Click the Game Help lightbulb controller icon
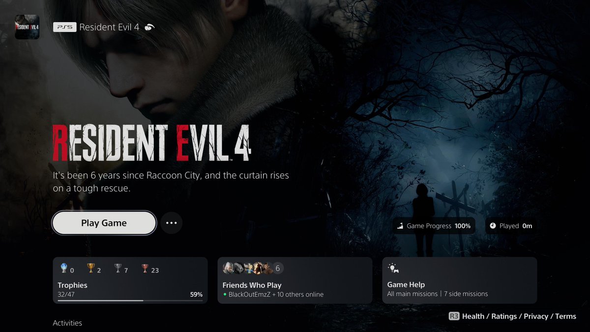 [x=393, y=269]
